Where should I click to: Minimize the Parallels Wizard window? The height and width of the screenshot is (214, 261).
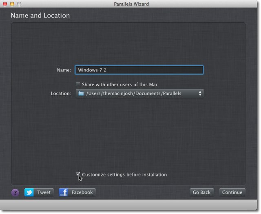(12, 4)
